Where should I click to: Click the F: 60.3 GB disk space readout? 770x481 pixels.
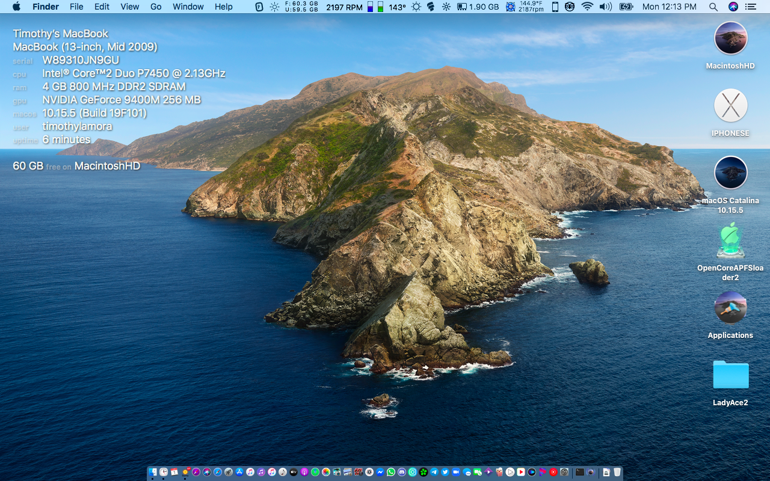coord(301,7)
